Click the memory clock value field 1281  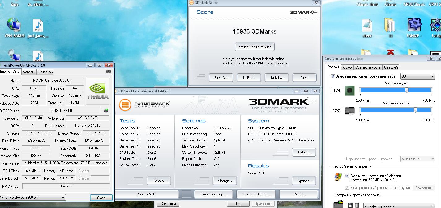coord(337,110)
